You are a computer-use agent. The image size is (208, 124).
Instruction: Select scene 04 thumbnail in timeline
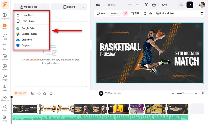[x=118, y=109]
